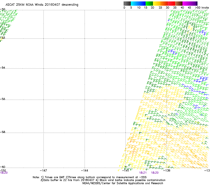The width and height of the screenshot is (210, 185).
Task: Click the purple 18:20 time near -138
Action: click(155, 173)
